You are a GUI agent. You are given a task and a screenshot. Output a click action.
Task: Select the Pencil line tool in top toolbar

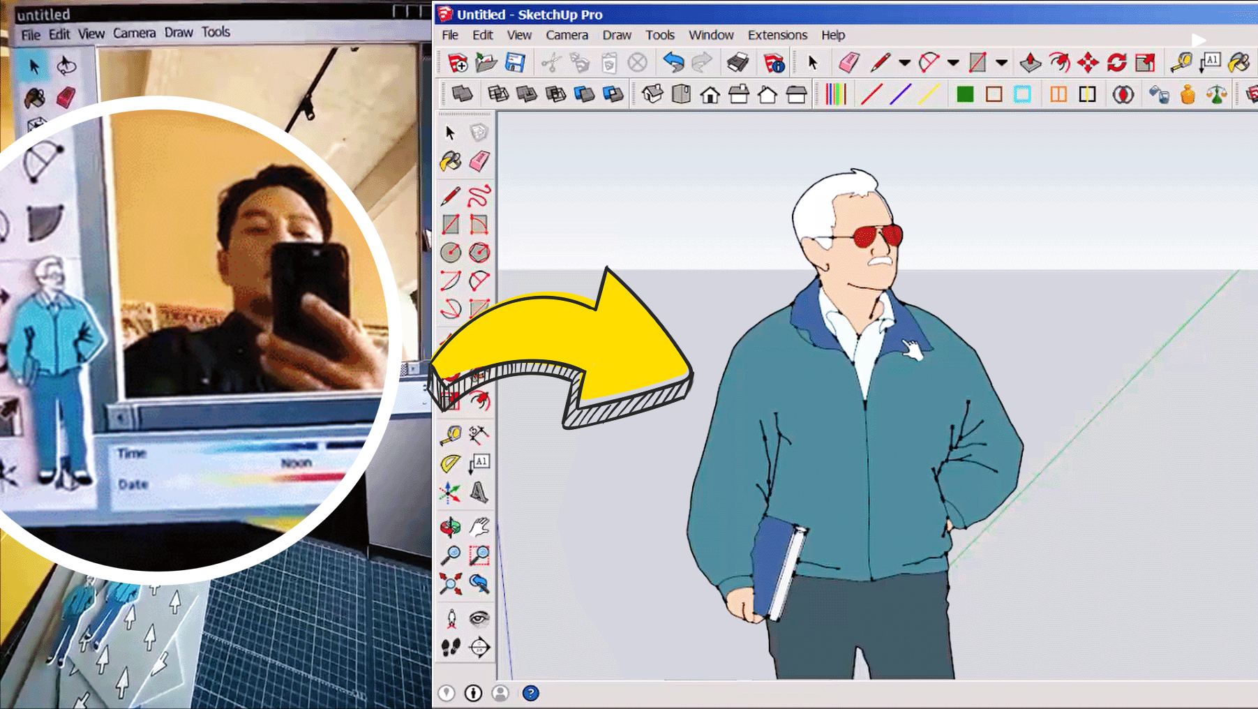coord(881,63)
